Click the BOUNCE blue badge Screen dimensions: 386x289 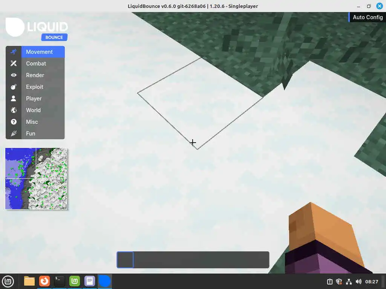54,37
